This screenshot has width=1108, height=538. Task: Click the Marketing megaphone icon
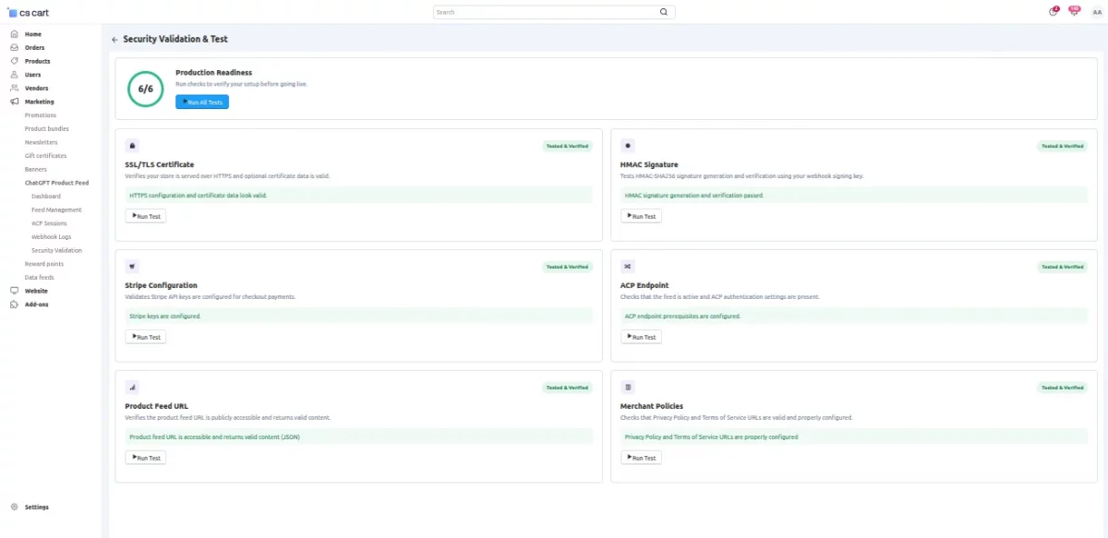(x=14, y=102)
